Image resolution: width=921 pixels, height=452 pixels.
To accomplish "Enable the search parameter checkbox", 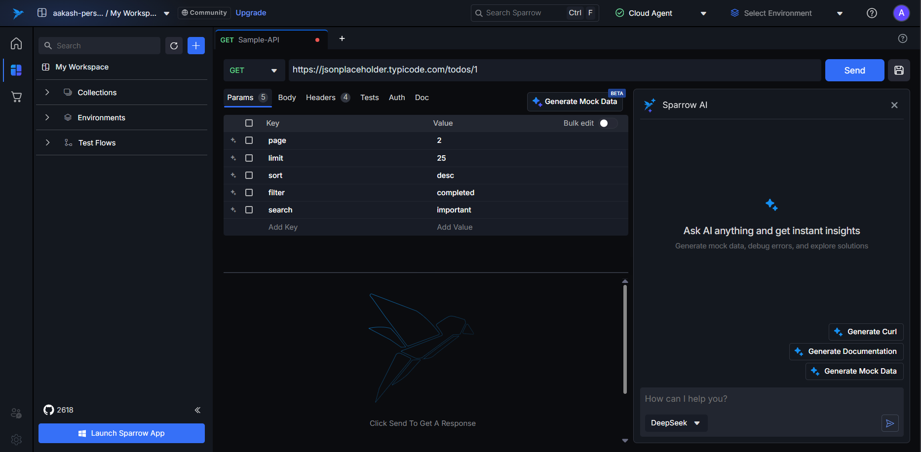I will (x=249, y=210).
